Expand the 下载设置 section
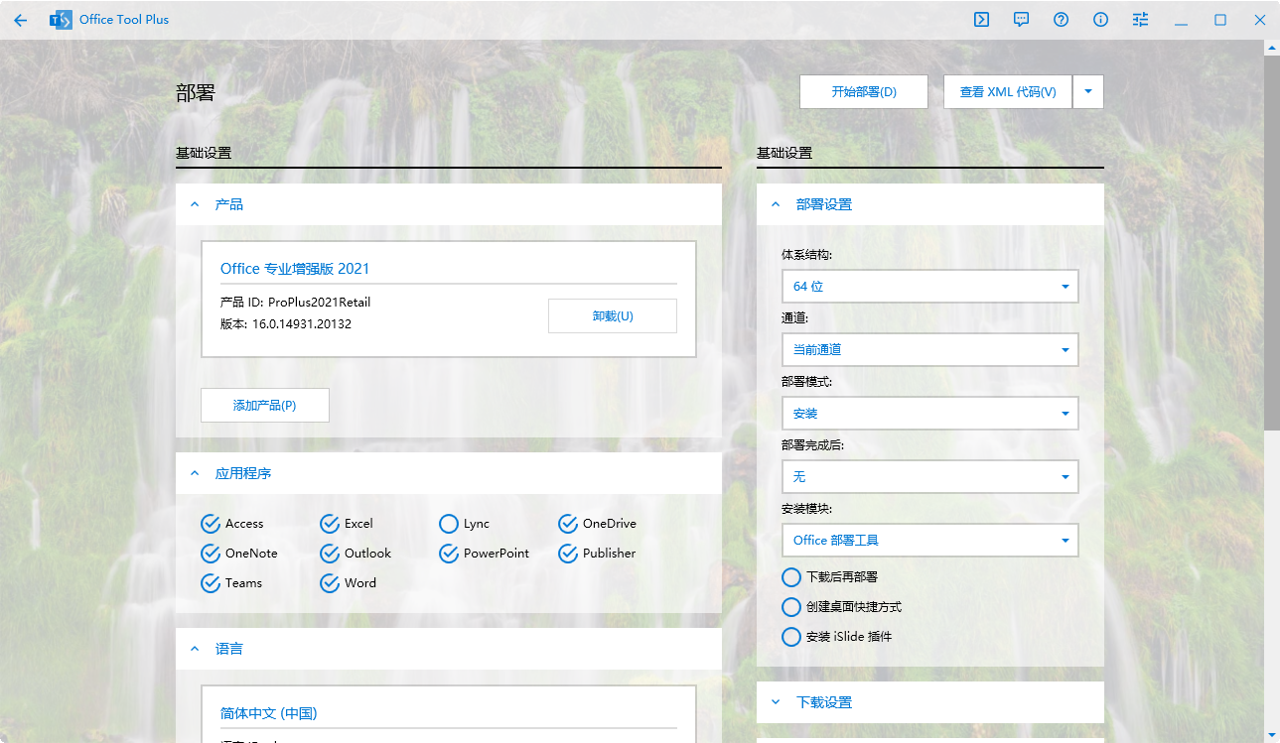 [x=776, y=702]
